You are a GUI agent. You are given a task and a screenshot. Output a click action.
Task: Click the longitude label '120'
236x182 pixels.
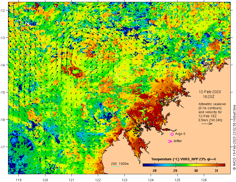[45, 180]
